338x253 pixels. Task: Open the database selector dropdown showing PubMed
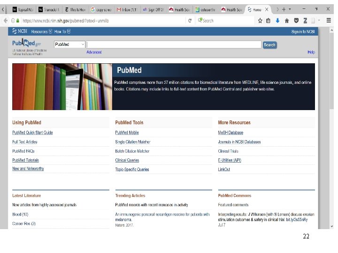click(69, 45)
